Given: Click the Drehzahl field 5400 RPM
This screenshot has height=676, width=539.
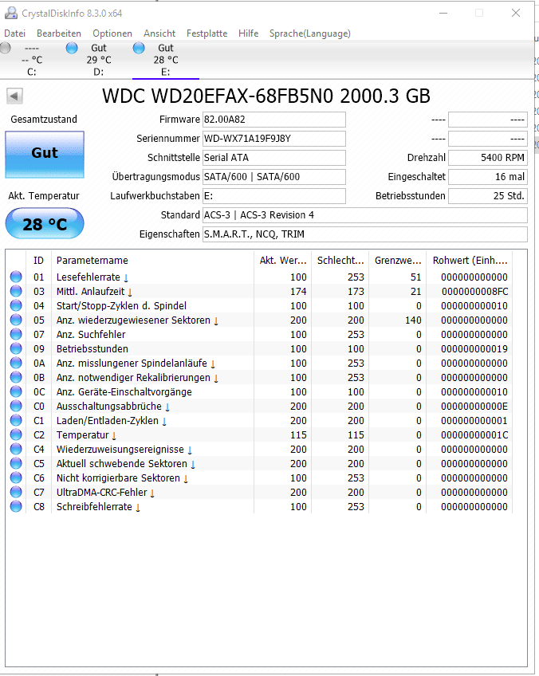Looking at the screenshot, I should pos(488,157).
